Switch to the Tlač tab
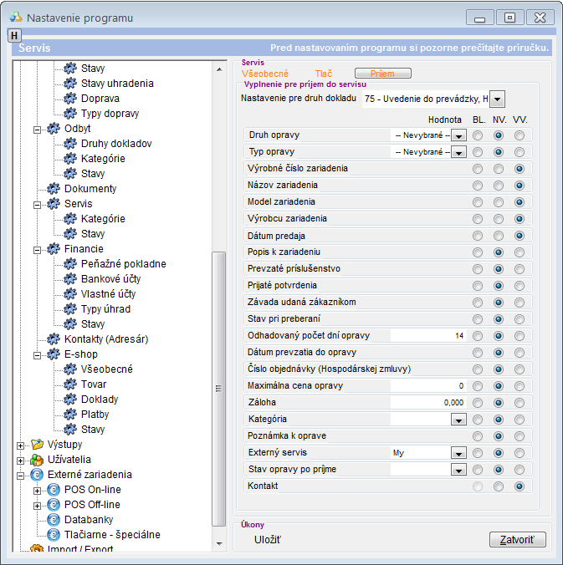This screenshot has width=563, height=565. point(324,74)
